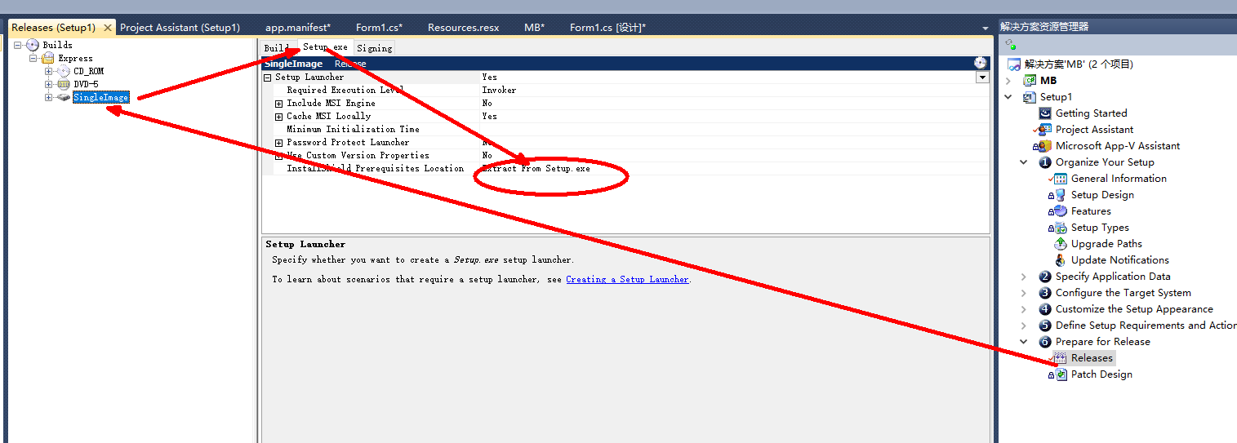Viewport: 1237px width, 443px height.
Task: Select the MB solution root icon
Action: click(1014, 64)
